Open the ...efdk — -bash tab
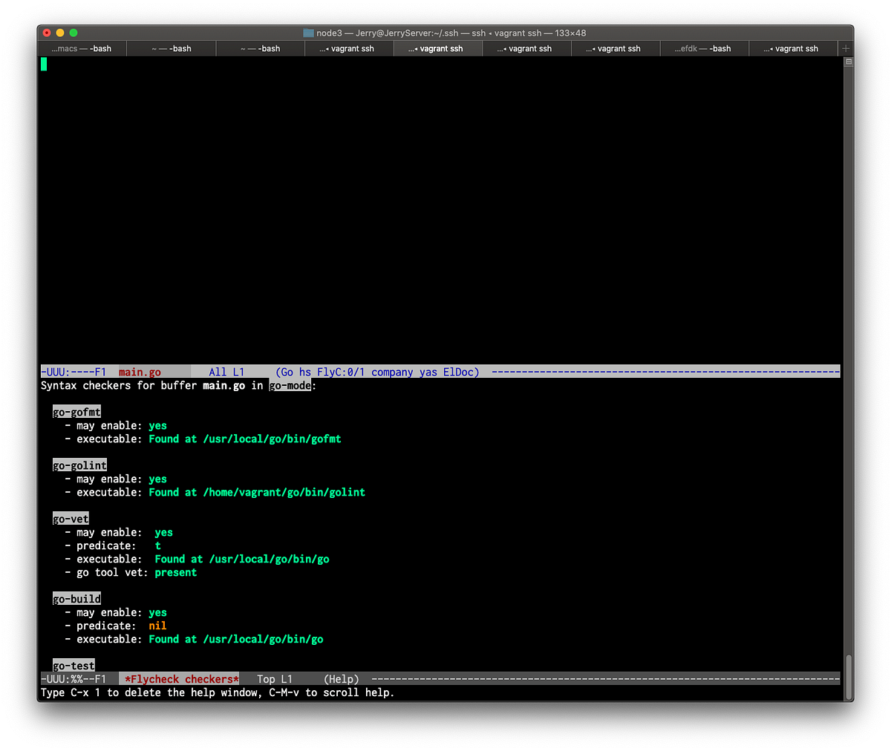 (x=703, y=47)
